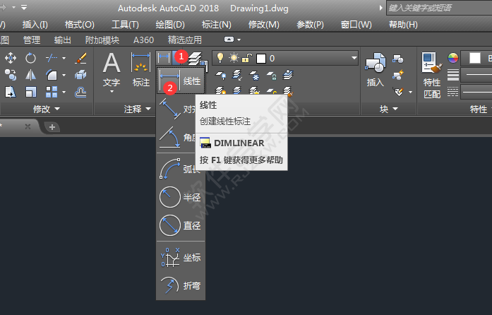This screenshot has height=315, width=492.
Task: Open the layer 0 dropdown list
Action: click(x=354, y=58)
